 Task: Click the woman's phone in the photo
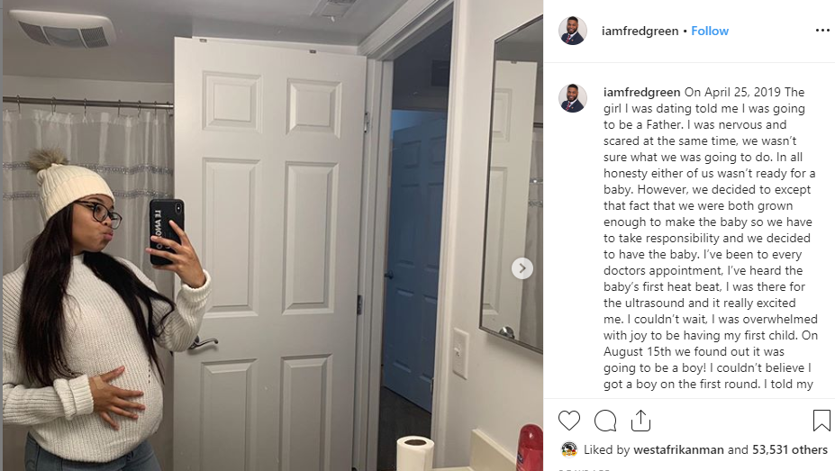(167, 231)
